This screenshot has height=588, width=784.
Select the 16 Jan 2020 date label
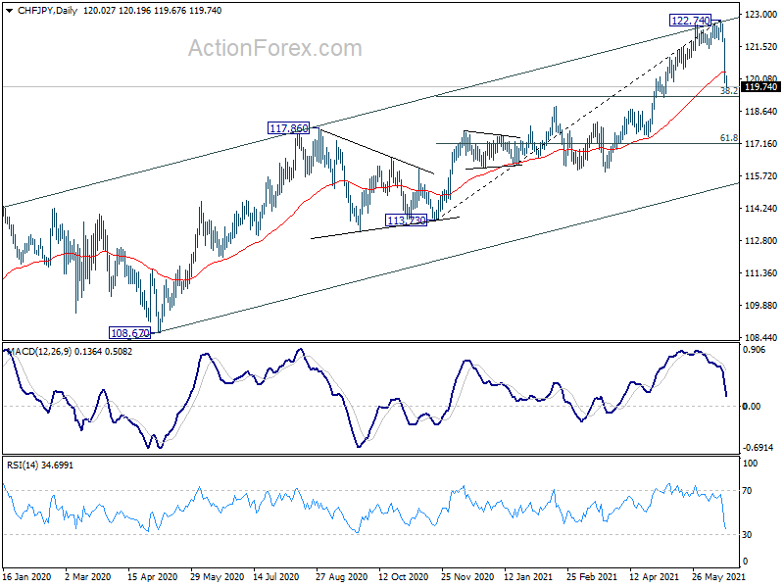[x=27, y=576]
